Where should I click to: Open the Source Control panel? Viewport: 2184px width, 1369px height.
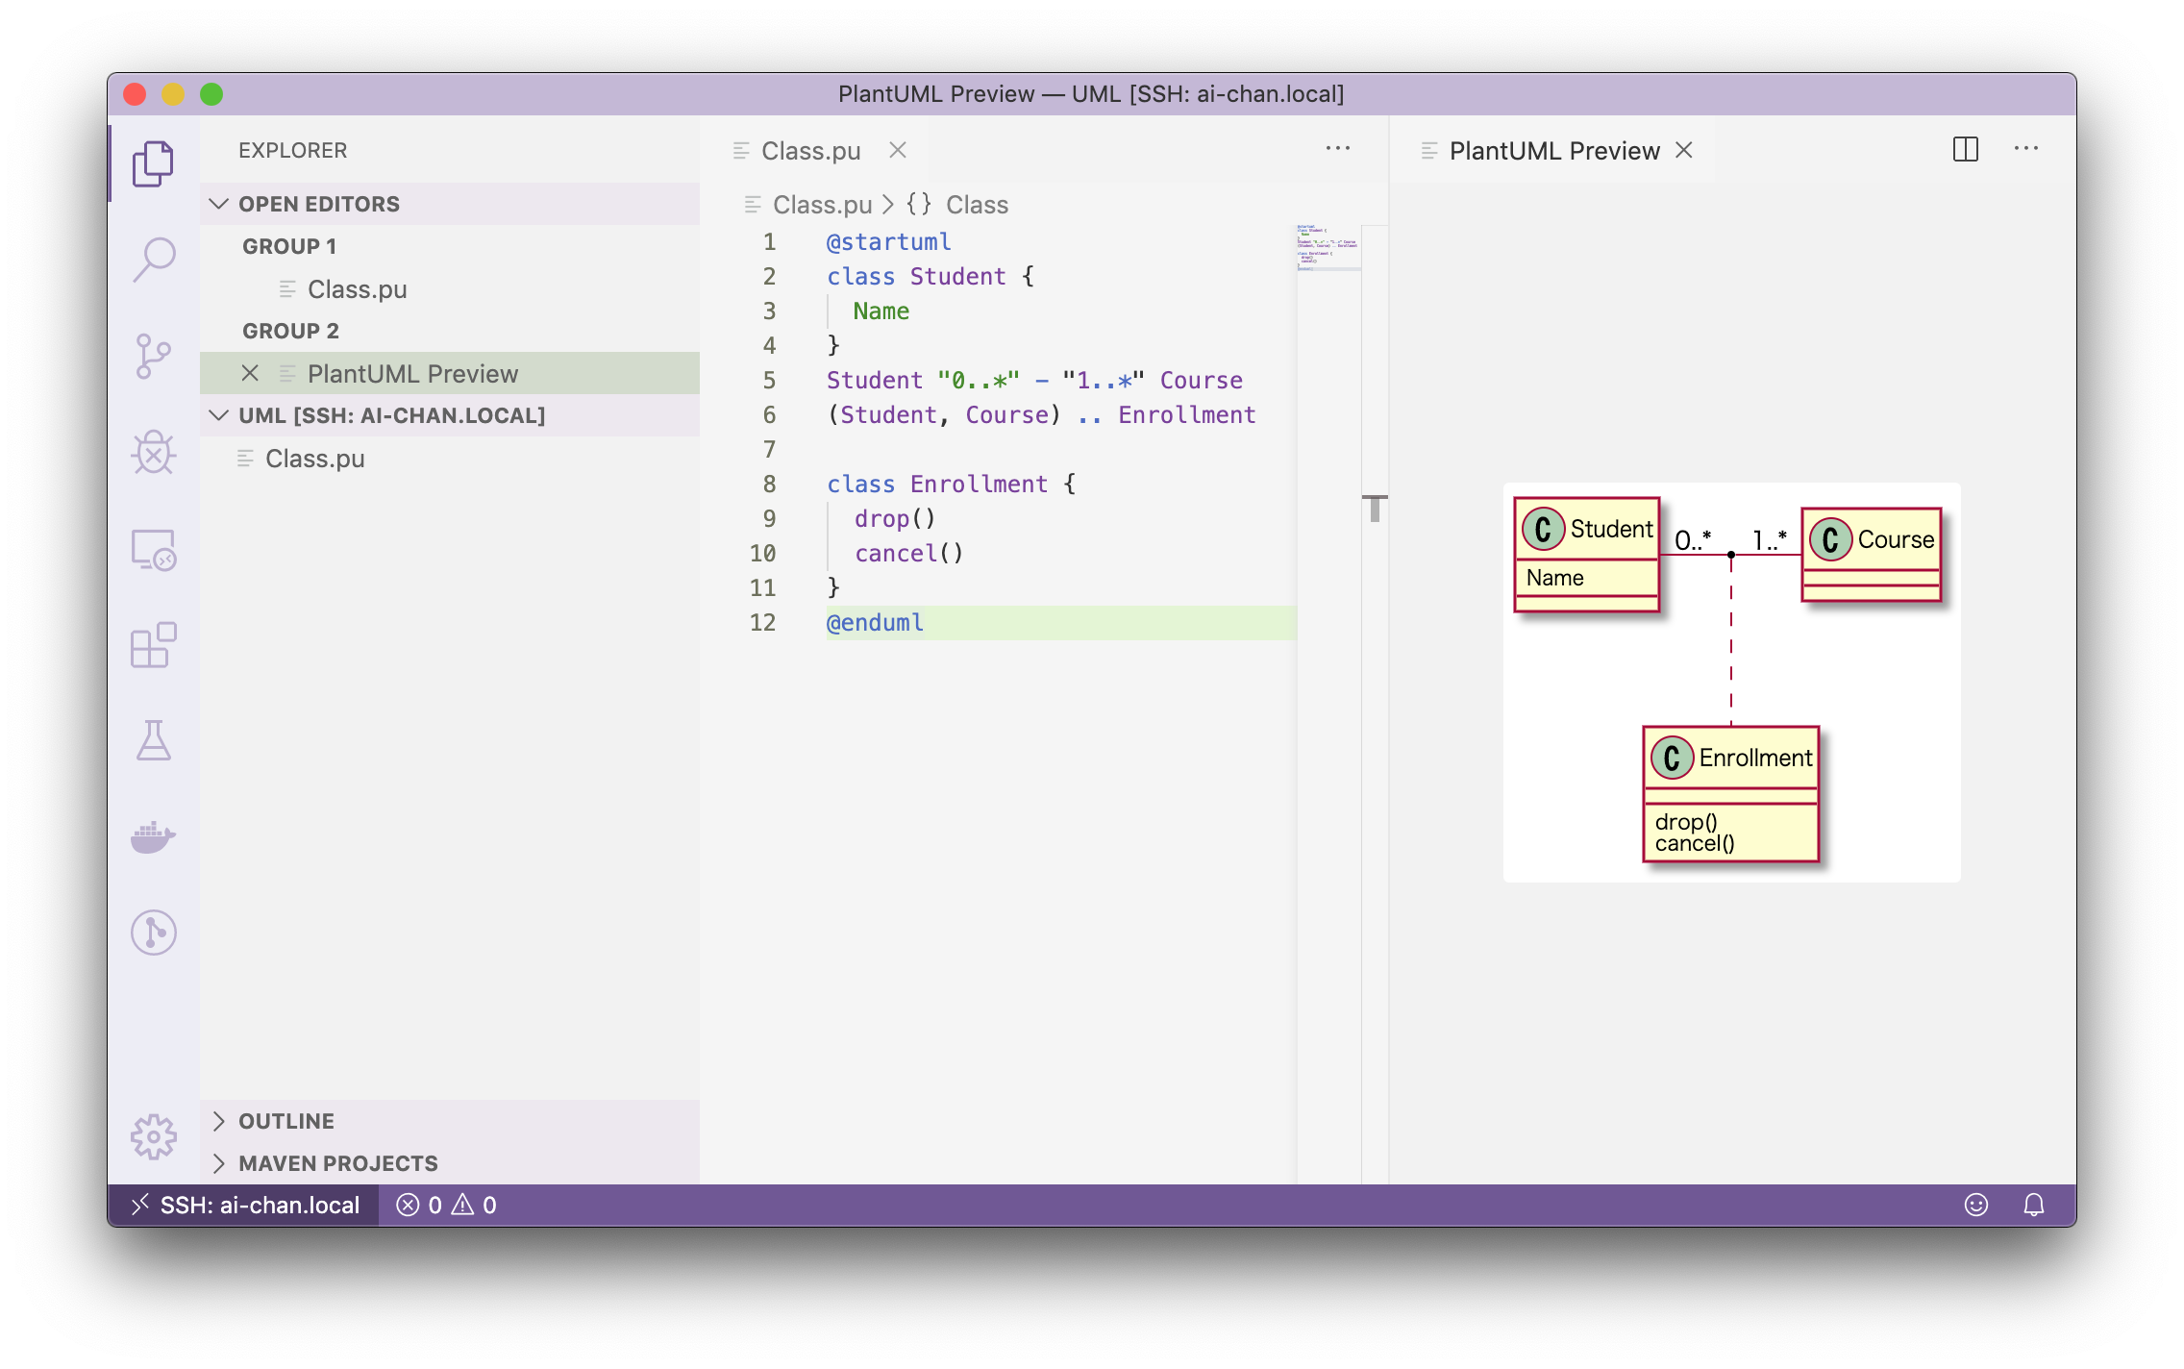[x=154, y=356]
